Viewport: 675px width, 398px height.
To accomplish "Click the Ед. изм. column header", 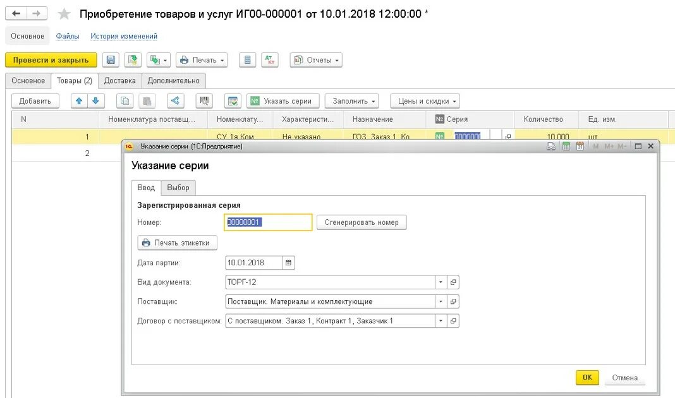I will pos(624,119).
